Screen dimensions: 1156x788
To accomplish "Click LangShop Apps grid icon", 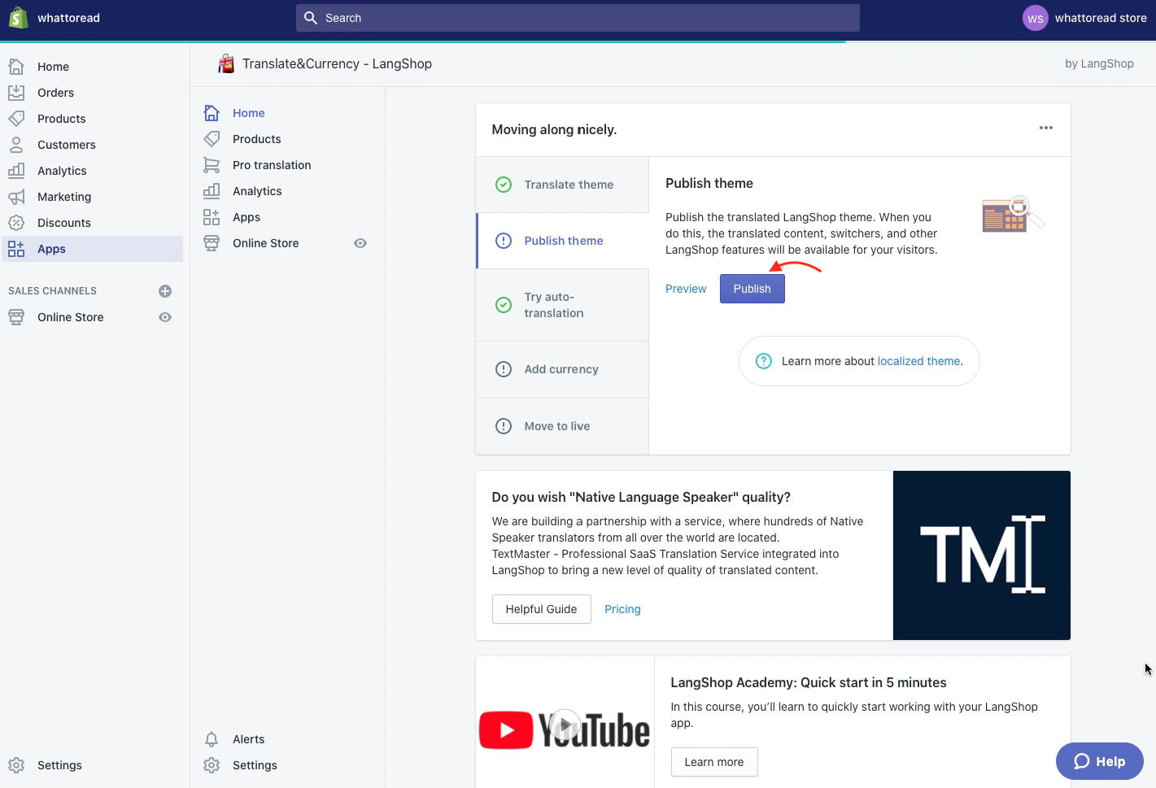I will (x=212, y=217).
